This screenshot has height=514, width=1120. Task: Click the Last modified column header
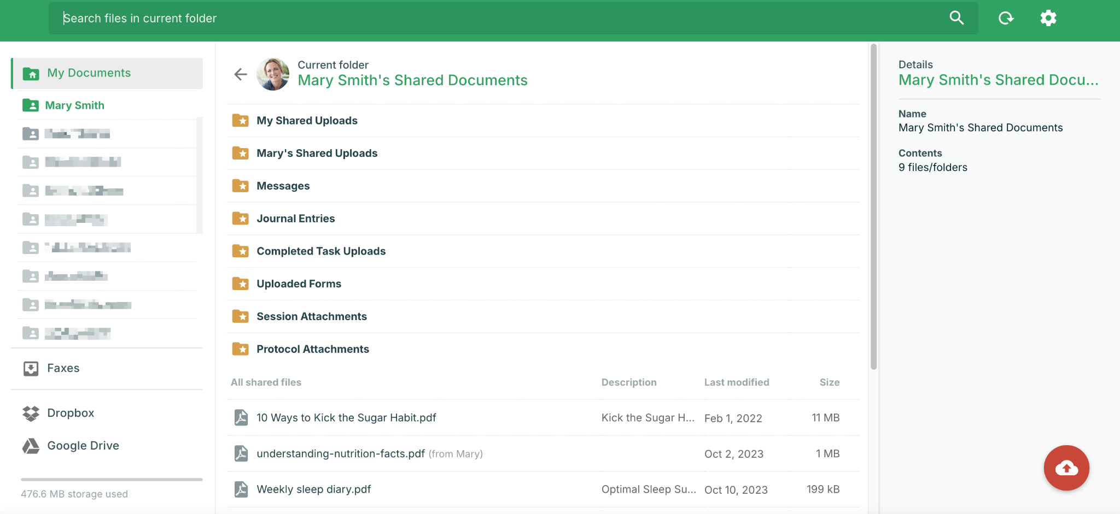(x=736, y=382)
